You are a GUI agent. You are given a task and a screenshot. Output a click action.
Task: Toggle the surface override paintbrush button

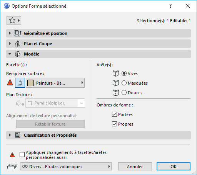[x=20, y=83]
